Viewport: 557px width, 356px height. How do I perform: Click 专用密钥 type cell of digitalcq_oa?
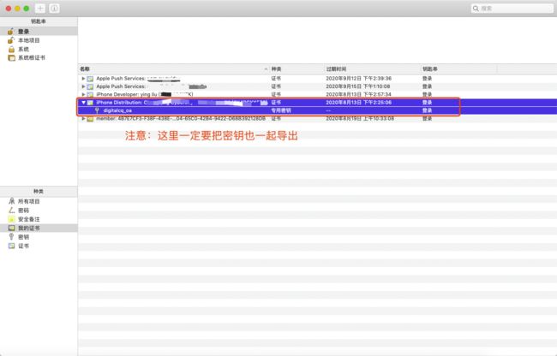281,110
